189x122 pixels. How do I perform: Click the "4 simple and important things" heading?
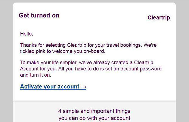94,111
